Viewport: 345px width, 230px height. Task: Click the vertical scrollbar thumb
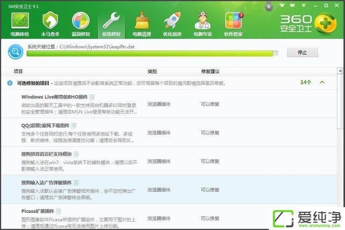click(x=340, y=102)
